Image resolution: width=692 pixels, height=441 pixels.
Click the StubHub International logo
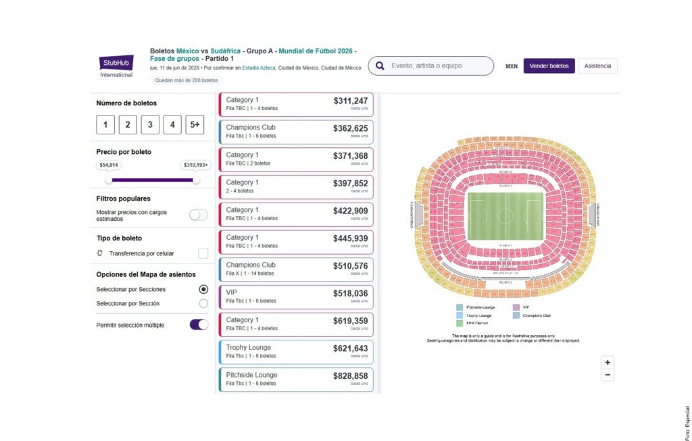(116, 66)
